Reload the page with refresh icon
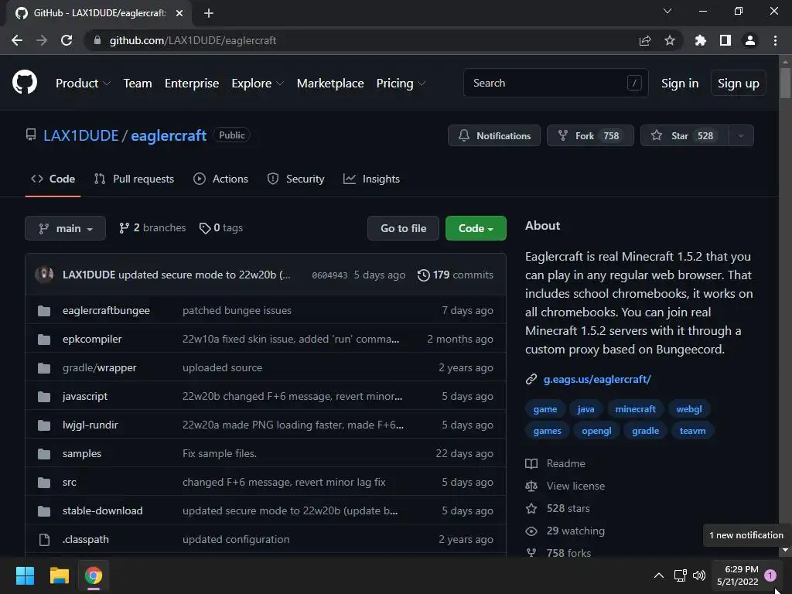This screenshot has width=792, height=594. coord(67,40)
